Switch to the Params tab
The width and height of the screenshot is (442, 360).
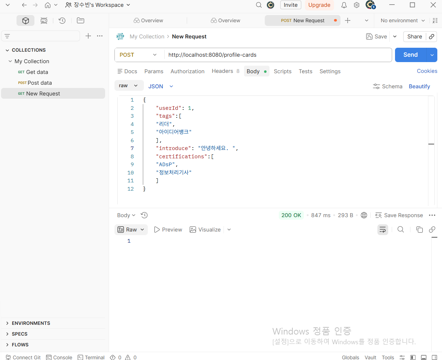pos(154,71)
